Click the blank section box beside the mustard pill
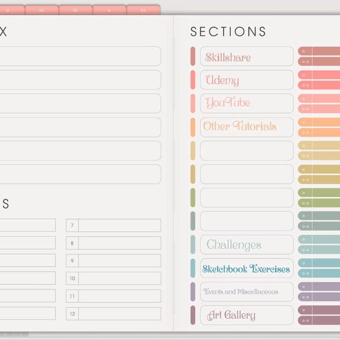Screen dimensions: 340x340 246,174
